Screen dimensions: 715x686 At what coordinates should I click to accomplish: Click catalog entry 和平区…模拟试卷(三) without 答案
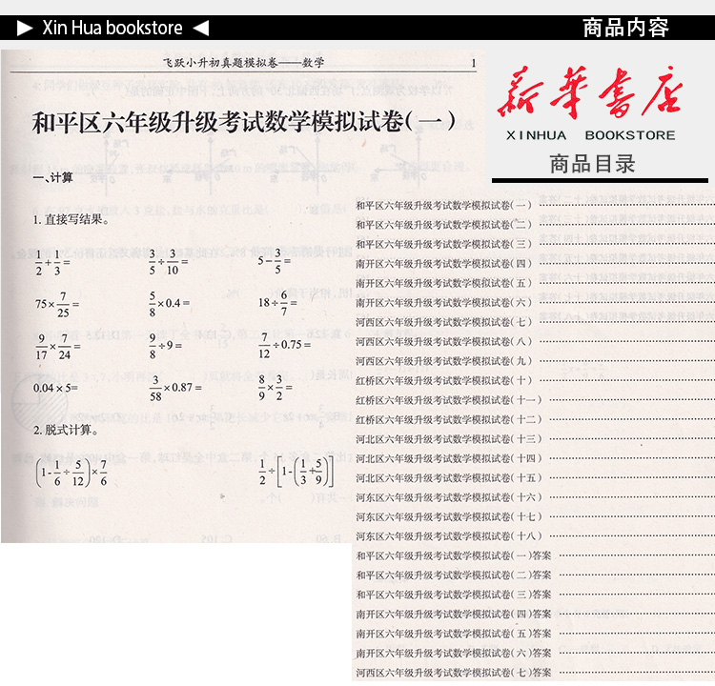(443, 244)
